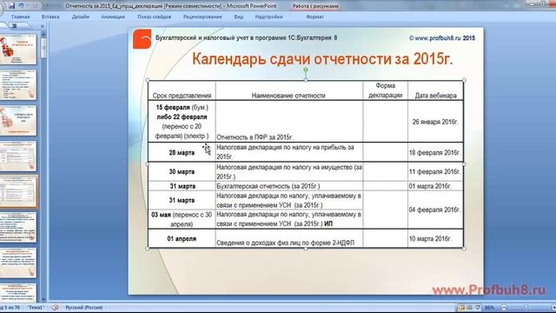Click the 04 февраля 2016г. cell
Viewport: 556px width, 313px height.
[435, 210]
